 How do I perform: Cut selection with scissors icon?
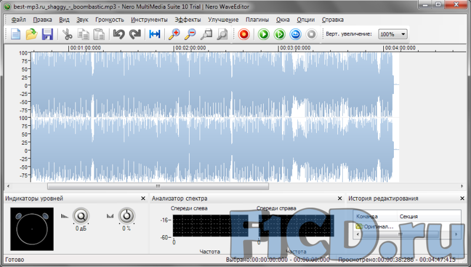tap(67, 34)
